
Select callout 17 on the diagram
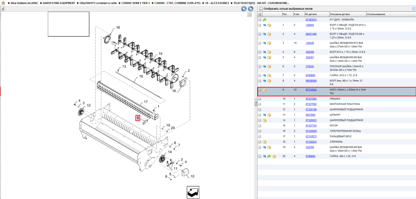point(145,101)
